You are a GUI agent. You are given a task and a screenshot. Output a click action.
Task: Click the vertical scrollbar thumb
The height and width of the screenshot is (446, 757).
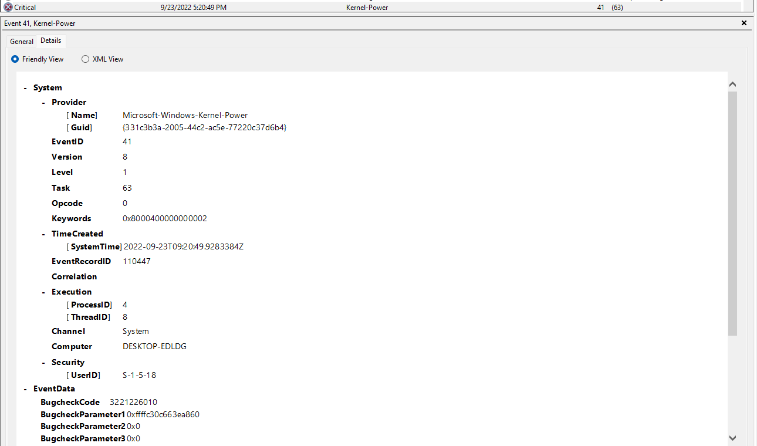(x=732, y=214)
